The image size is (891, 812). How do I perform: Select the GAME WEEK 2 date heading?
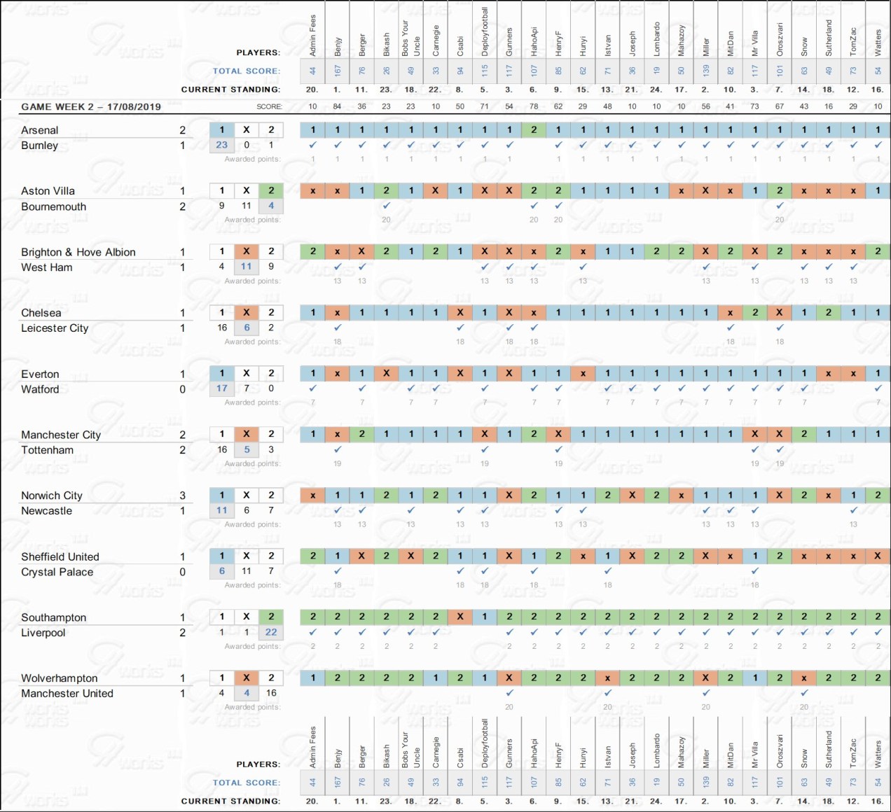pyautogui.click(x=91, y=107)
